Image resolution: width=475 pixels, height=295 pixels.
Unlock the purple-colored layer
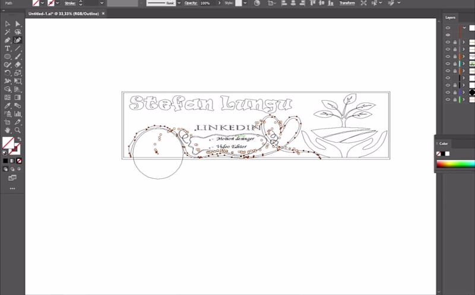(455, 92)
